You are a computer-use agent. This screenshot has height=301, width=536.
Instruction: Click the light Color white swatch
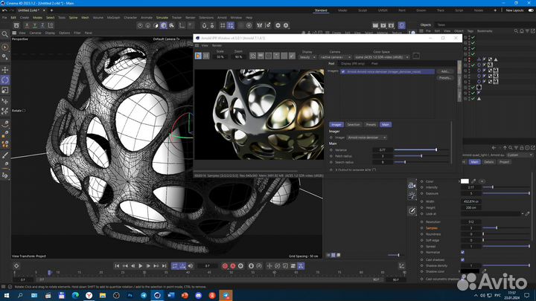tap(465, 181)
